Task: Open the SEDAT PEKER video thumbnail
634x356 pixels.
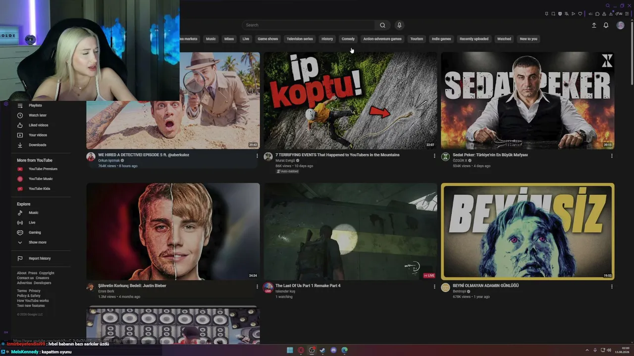Action: 528,100
